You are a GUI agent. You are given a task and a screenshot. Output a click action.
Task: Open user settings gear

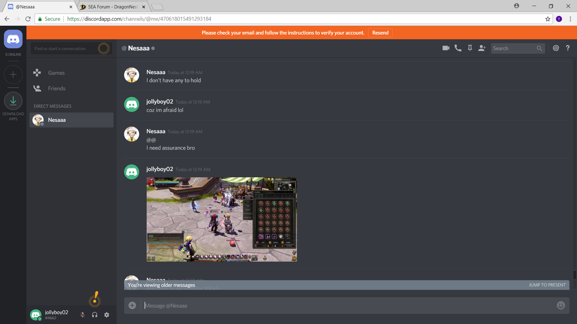coord(107,315)
